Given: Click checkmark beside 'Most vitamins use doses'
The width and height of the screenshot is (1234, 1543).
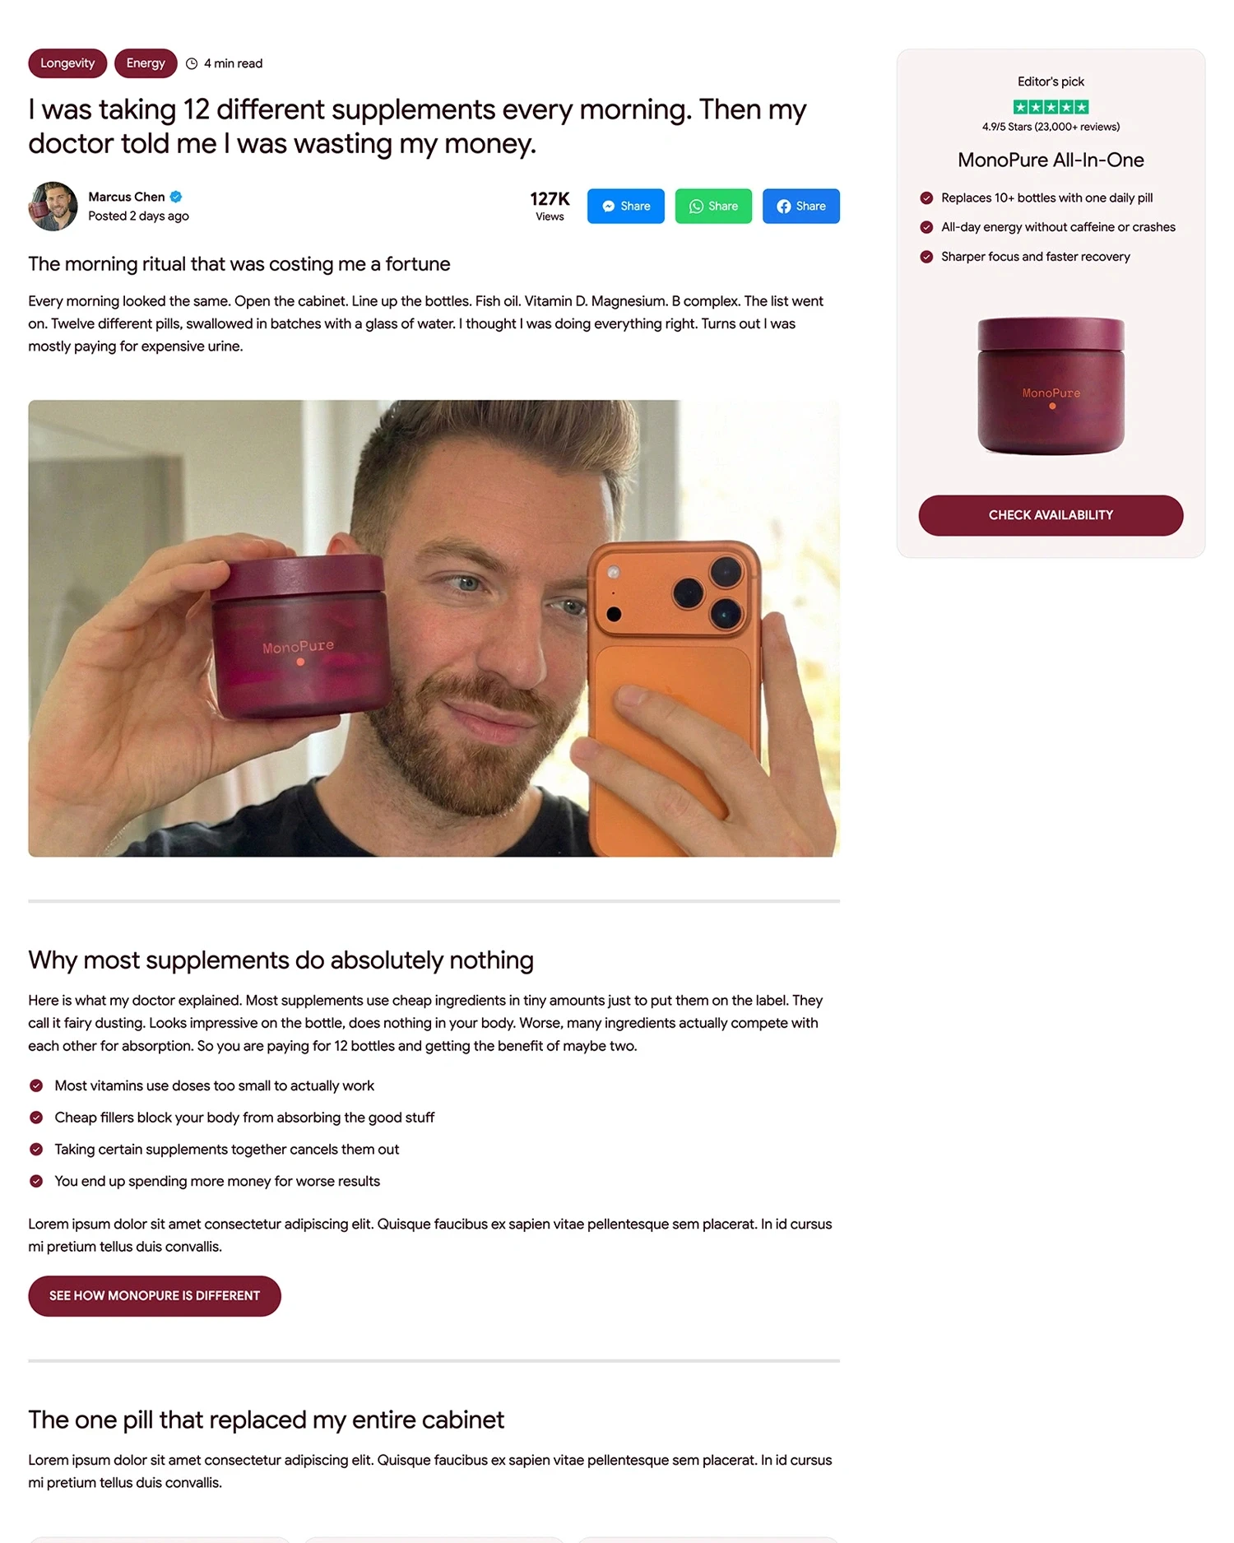Looking at the screenshot, I should [36, 1085].
